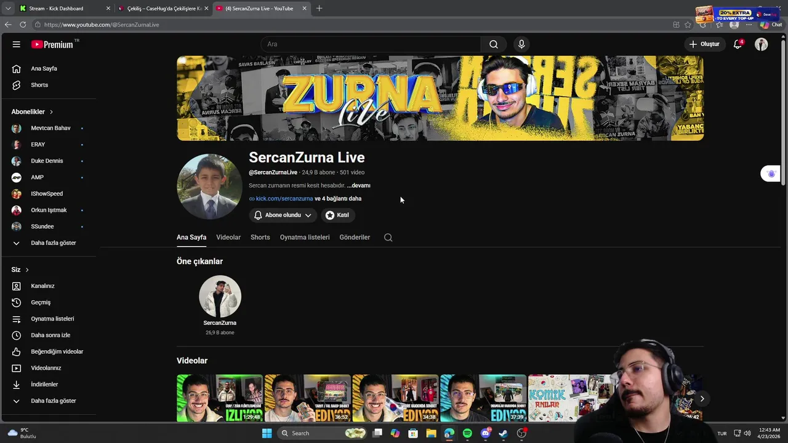Open Orkun Işıtmak subscription channel
Screen dimensions: 788x443
click(48, 210)
